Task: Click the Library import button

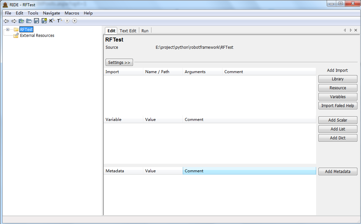Action: coord(338,79)
